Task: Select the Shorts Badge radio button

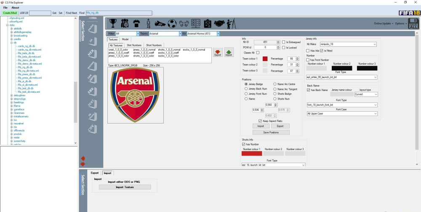Action: coord(274,94)
